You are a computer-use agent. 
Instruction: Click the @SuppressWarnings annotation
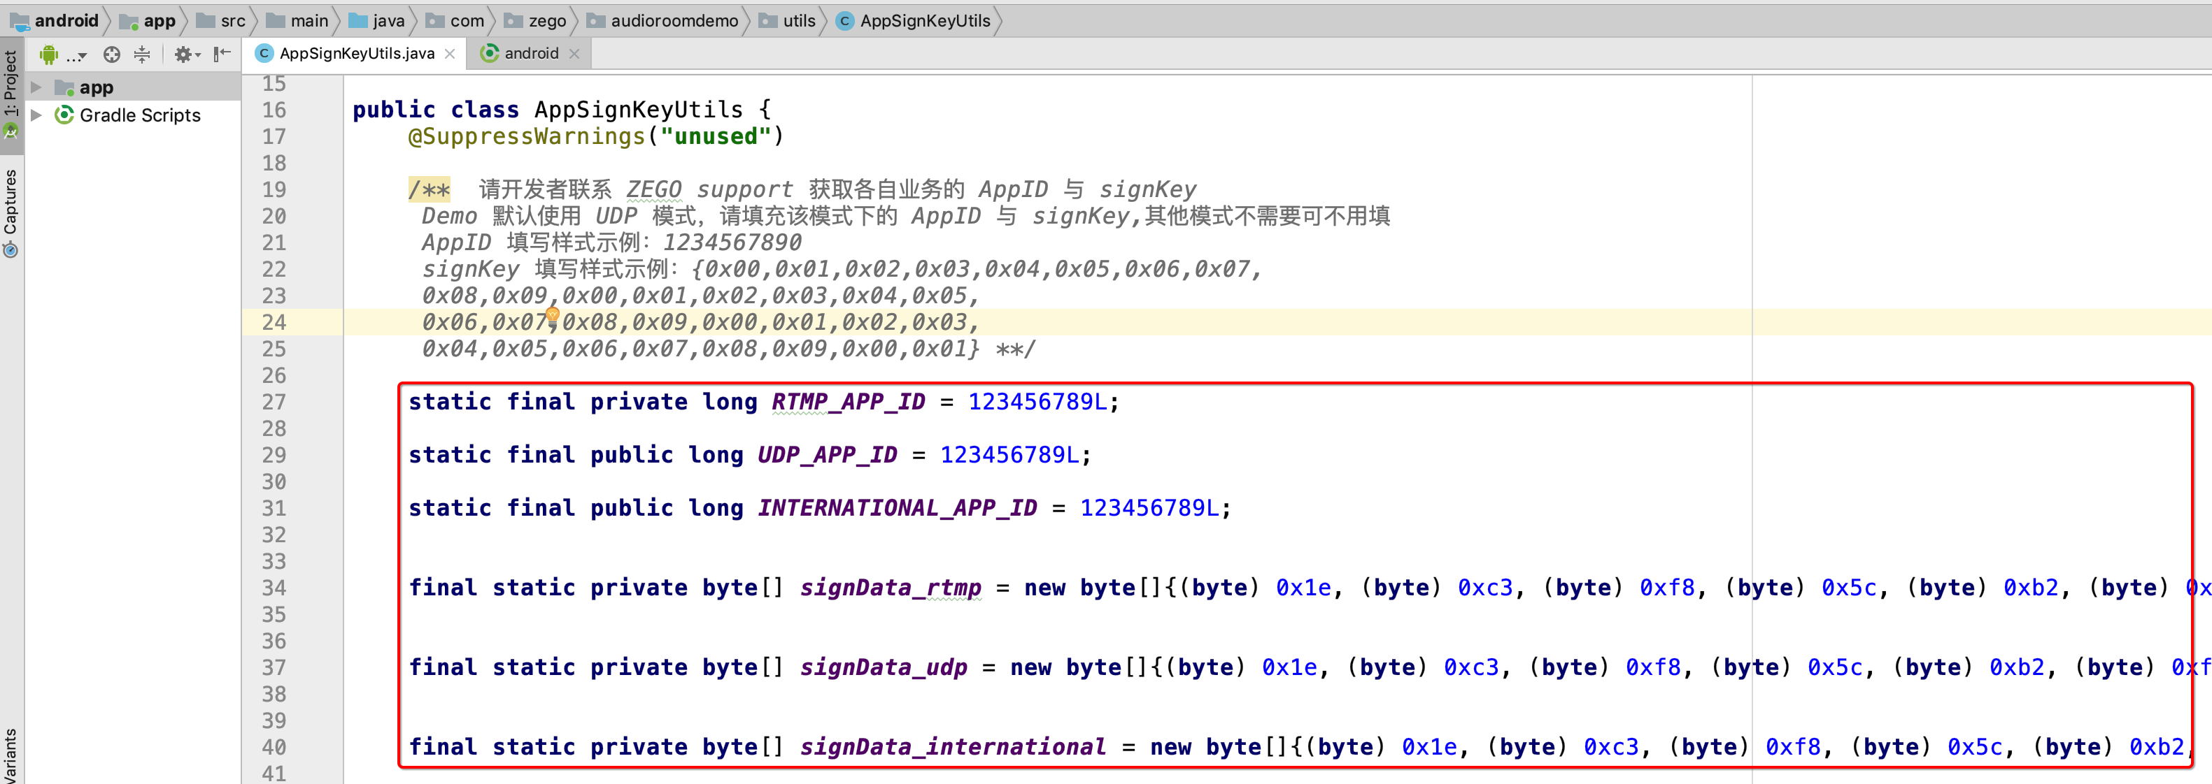pyautogui.click(x=525, y=136)
